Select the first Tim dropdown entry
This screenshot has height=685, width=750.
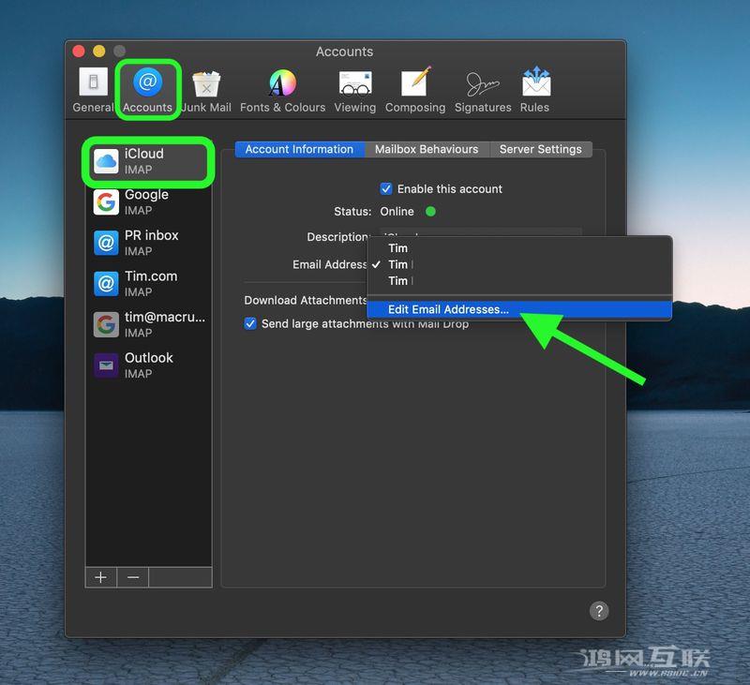point(397,247)
